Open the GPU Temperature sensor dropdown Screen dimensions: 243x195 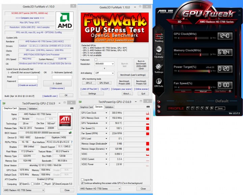(x=106, y=123)
